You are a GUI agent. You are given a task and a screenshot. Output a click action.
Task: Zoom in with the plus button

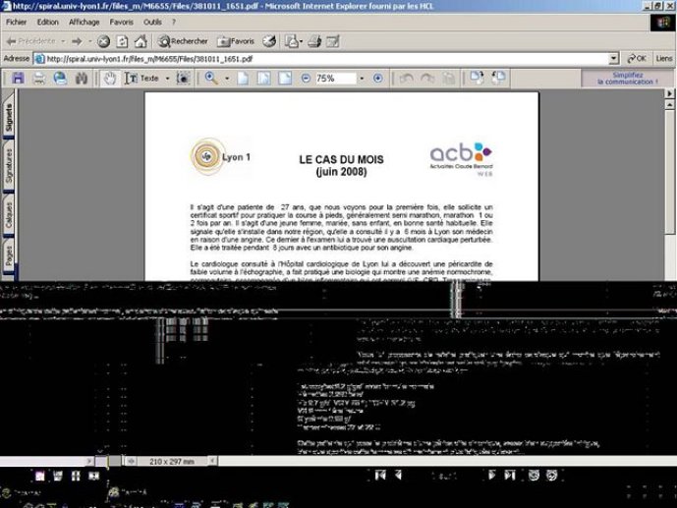[377, 79]
